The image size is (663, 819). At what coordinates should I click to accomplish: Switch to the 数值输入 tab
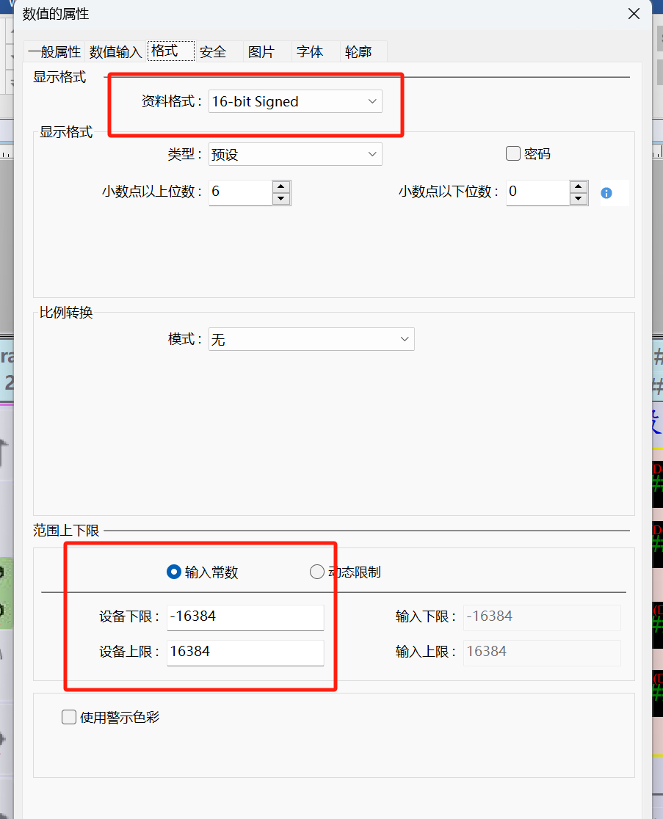click(x=115, y=52)
